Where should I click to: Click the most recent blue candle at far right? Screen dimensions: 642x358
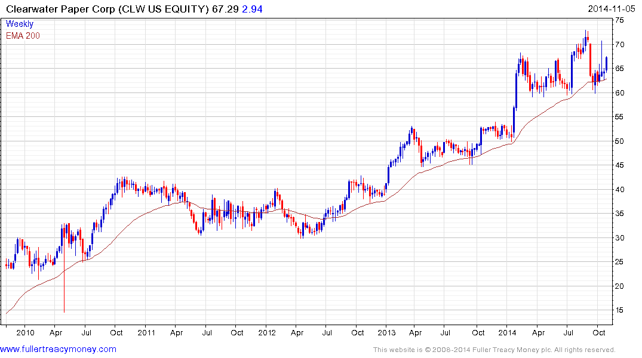pyautogui.click(x=606, y=63)
